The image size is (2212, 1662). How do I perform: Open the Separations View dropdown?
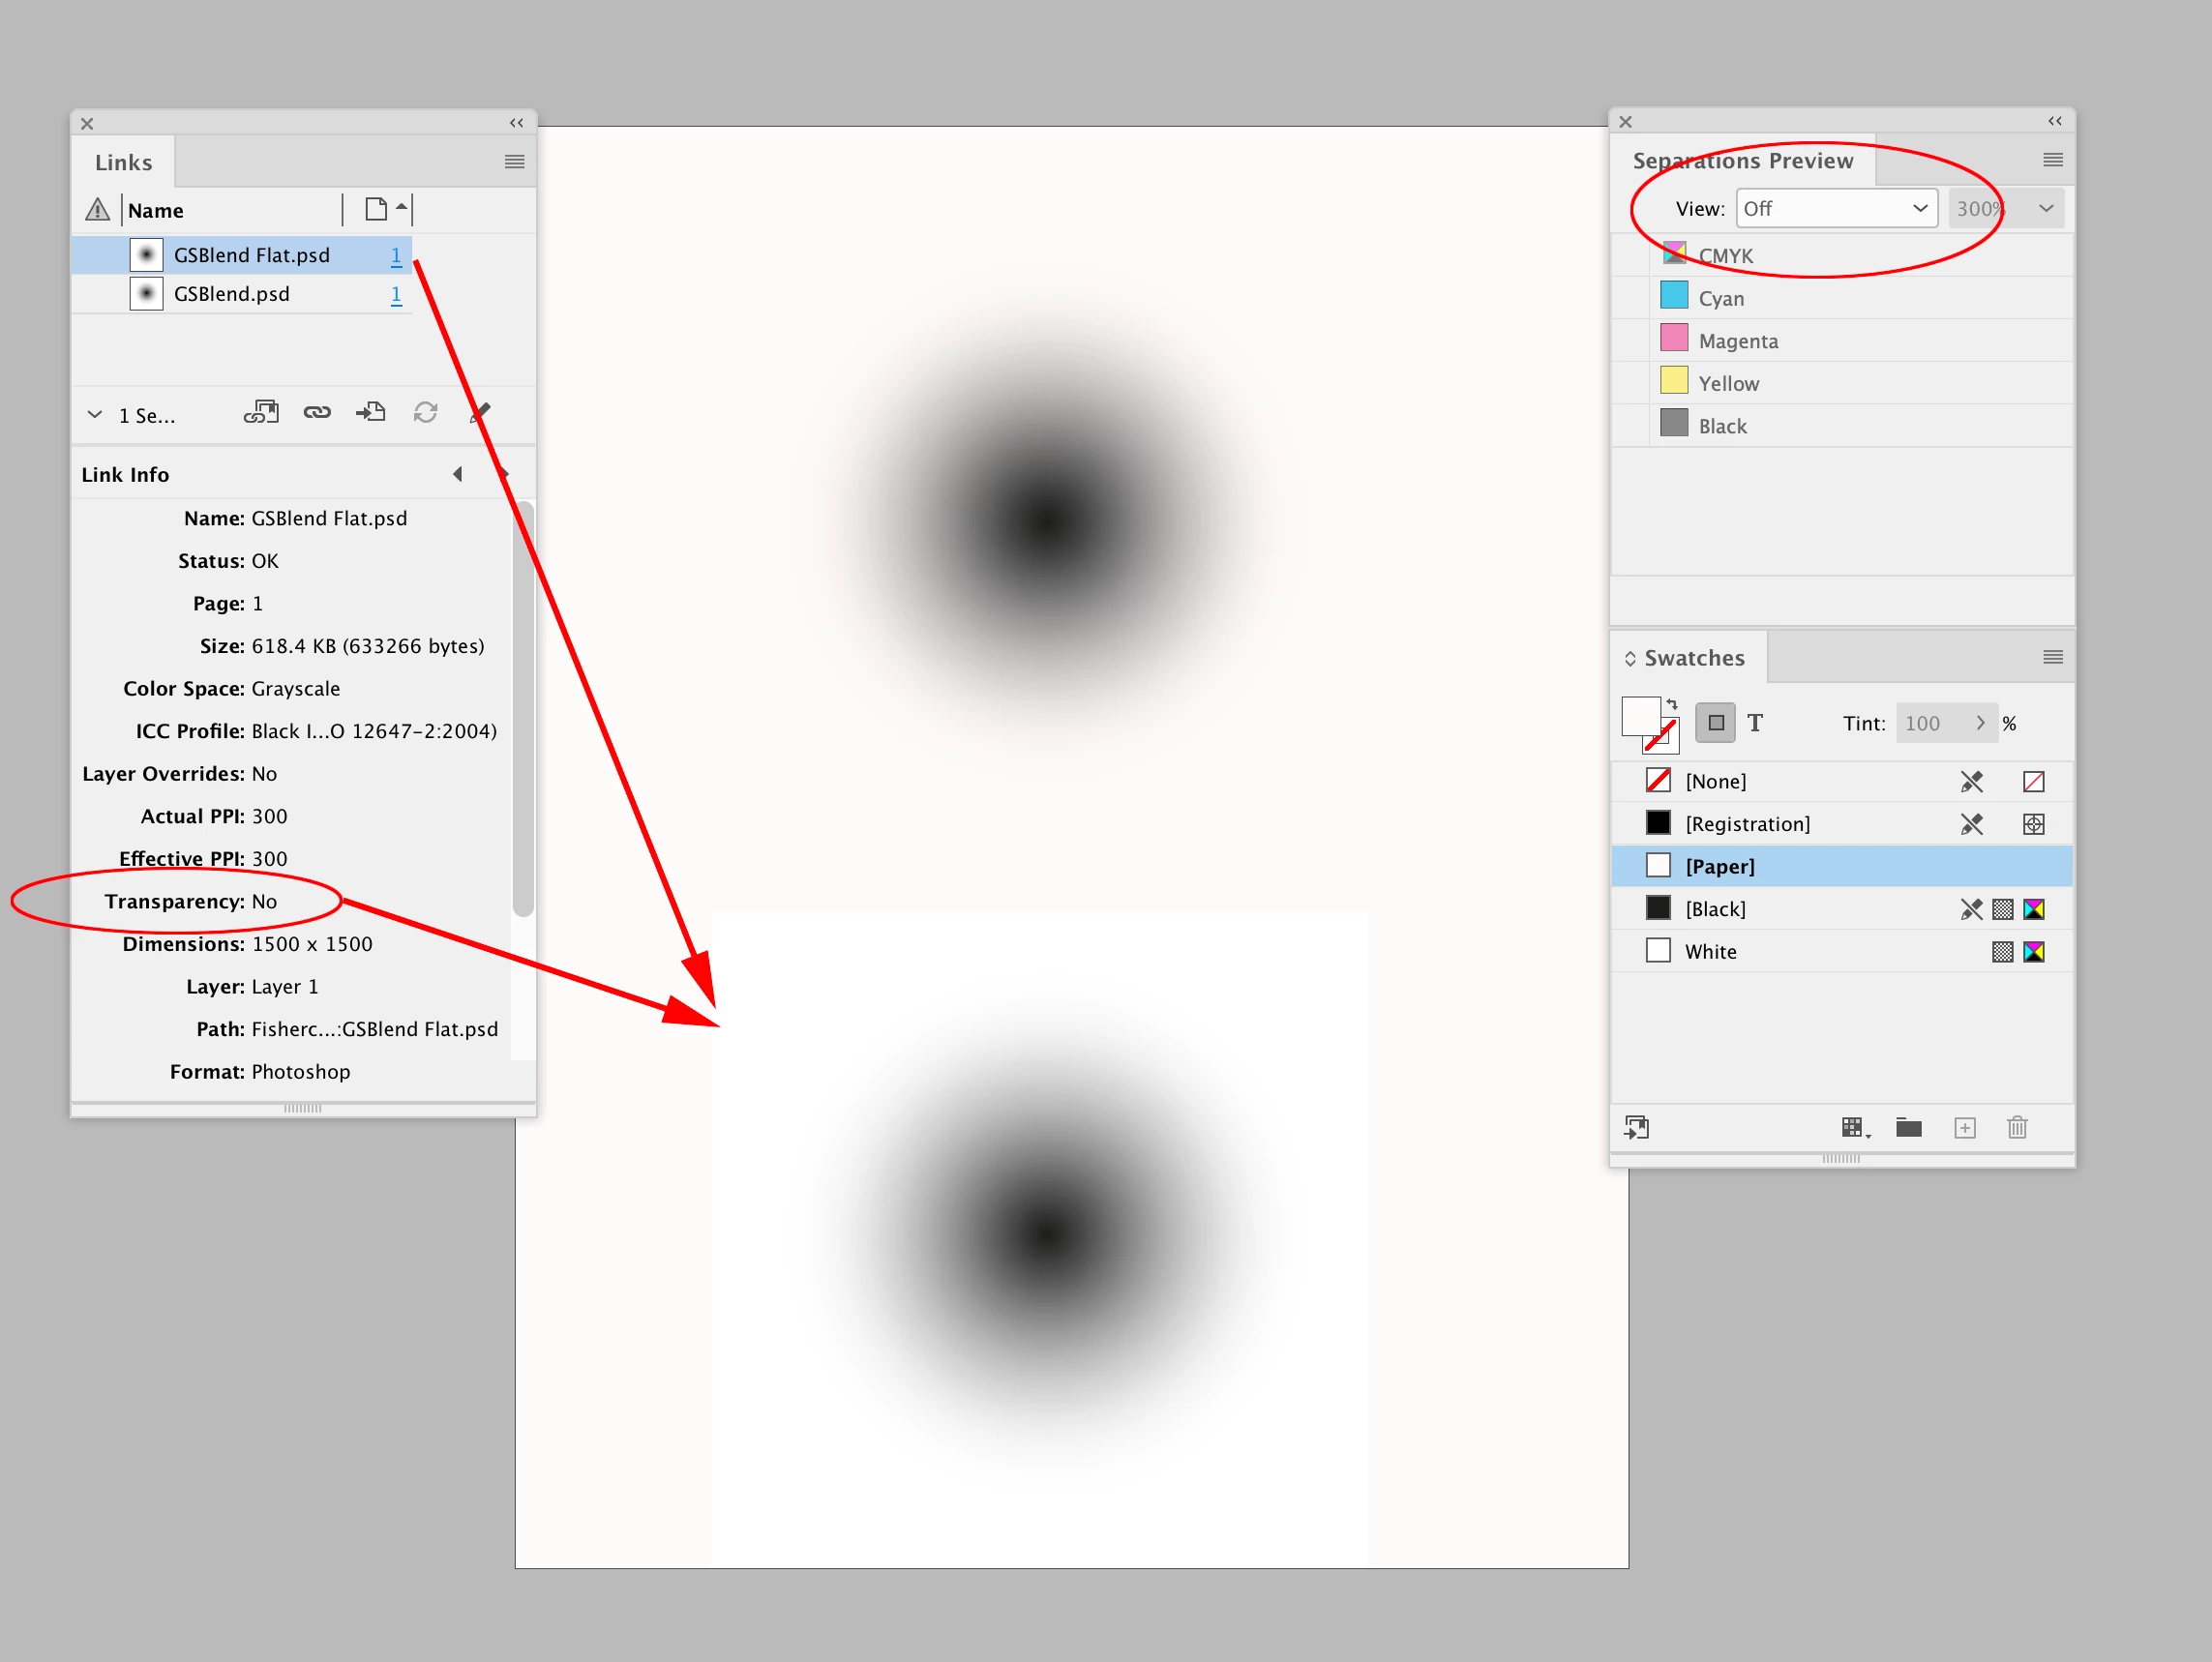click(1836, 209)
